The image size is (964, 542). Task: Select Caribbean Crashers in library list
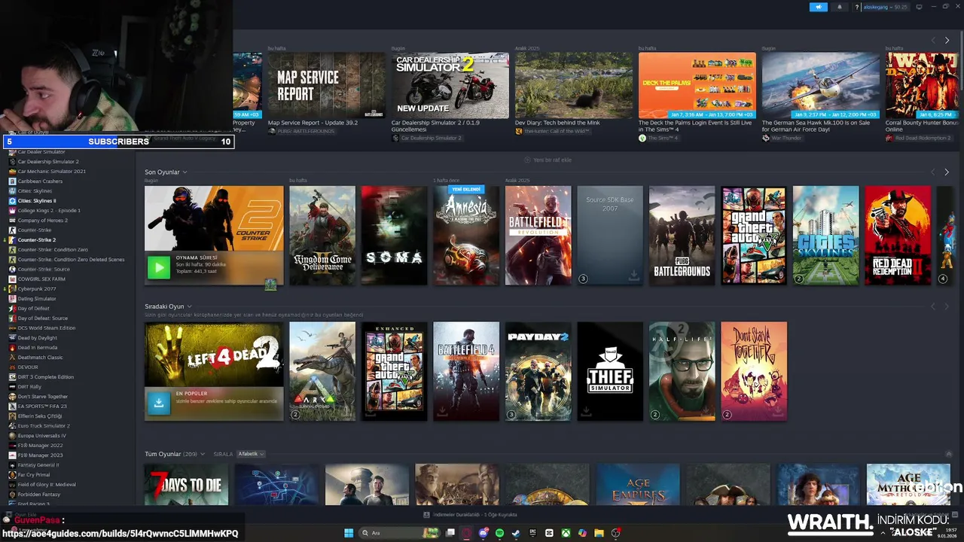(x=40, y=181)
